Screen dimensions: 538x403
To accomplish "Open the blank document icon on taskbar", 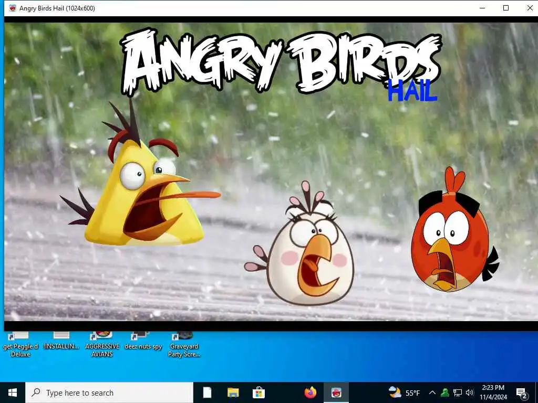I will coord(207,393).
